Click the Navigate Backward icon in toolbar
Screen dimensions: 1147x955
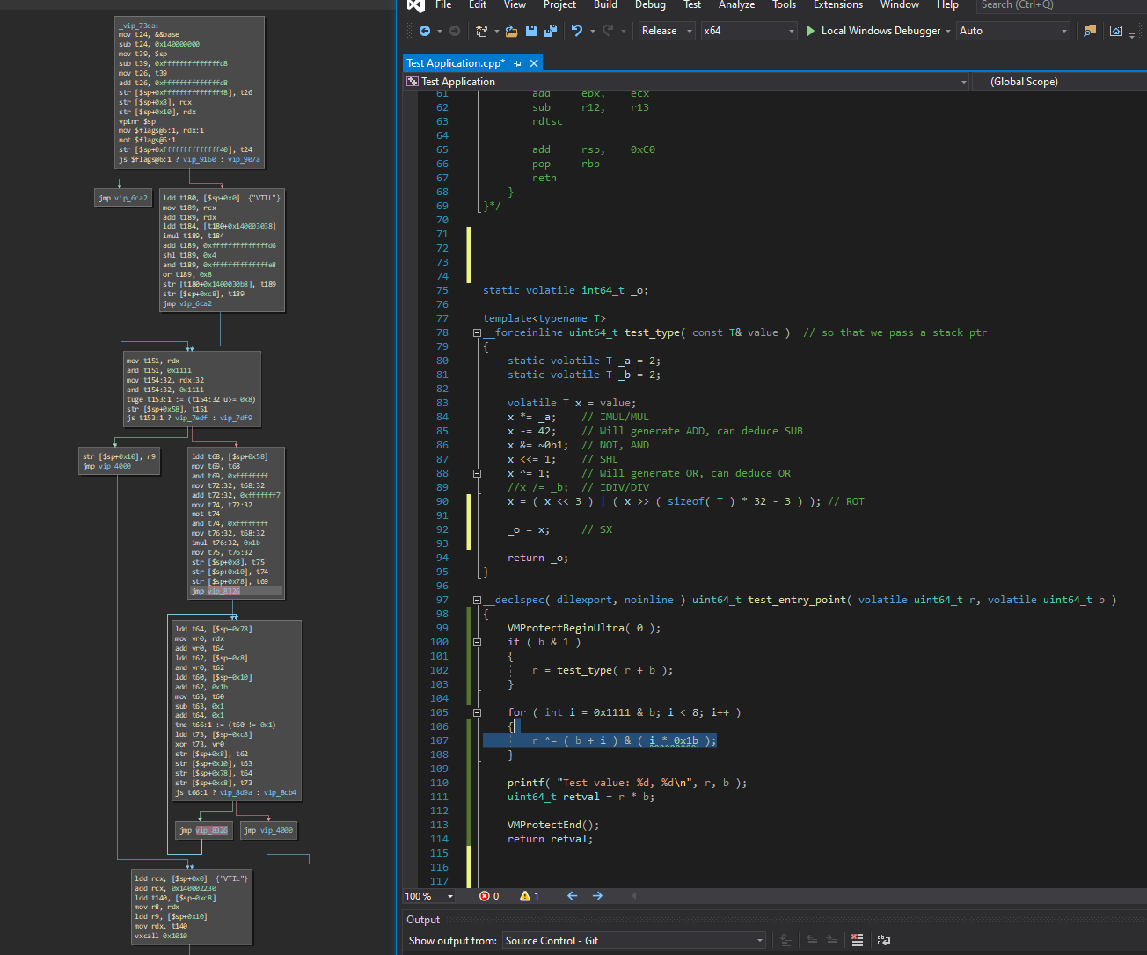(x=425, y=31)
